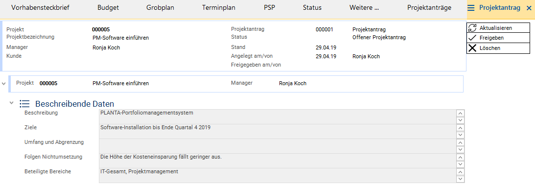This screenshot has width=535, height=186.
Task: Click manager name Ronja Koch in header
Action: point(106,48)
